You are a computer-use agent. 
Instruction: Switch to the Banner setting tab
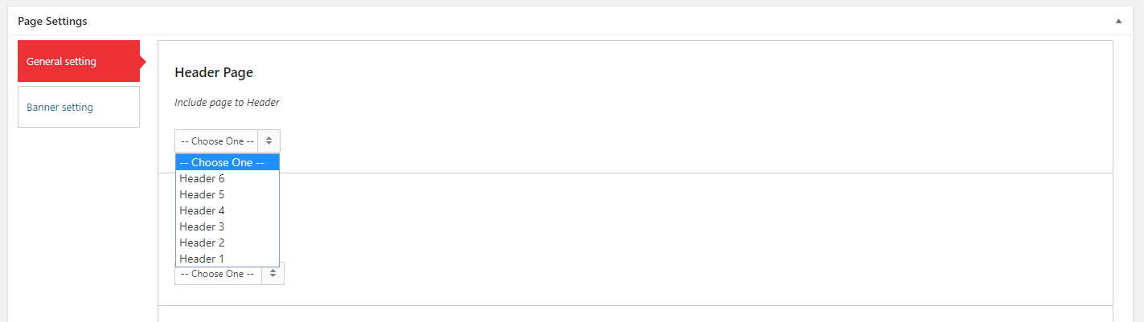click(79, 107)
